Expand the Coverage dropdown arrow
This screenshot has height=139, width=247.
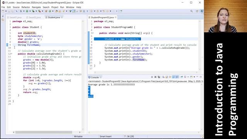point(36,11)
